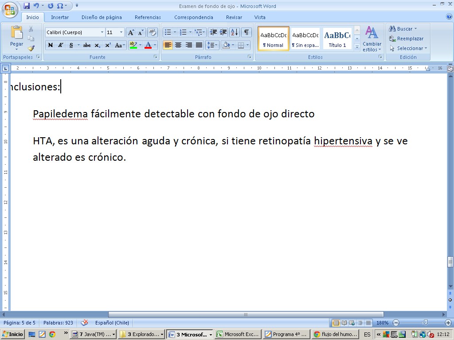Click the Bullets list icon
The width and height of the screenshot is (454, 340).
pos(168,32)
